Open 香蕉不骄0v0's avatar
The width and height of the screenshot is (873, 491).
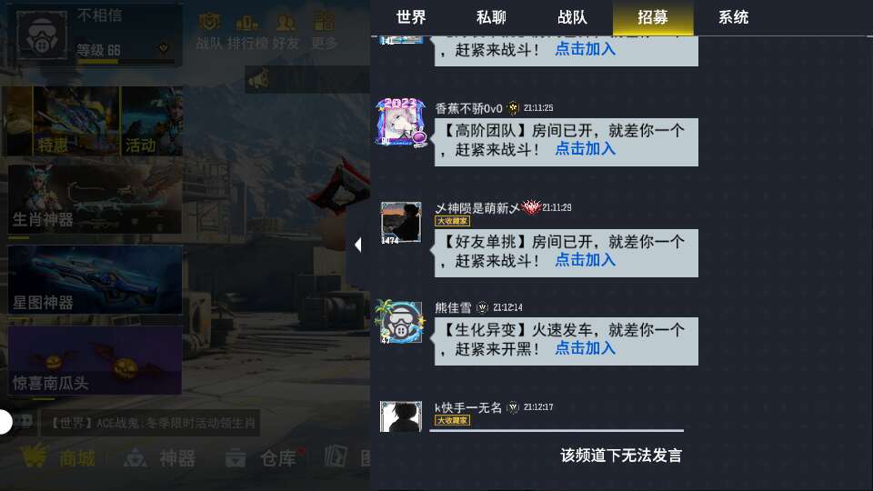click(401, 123)
